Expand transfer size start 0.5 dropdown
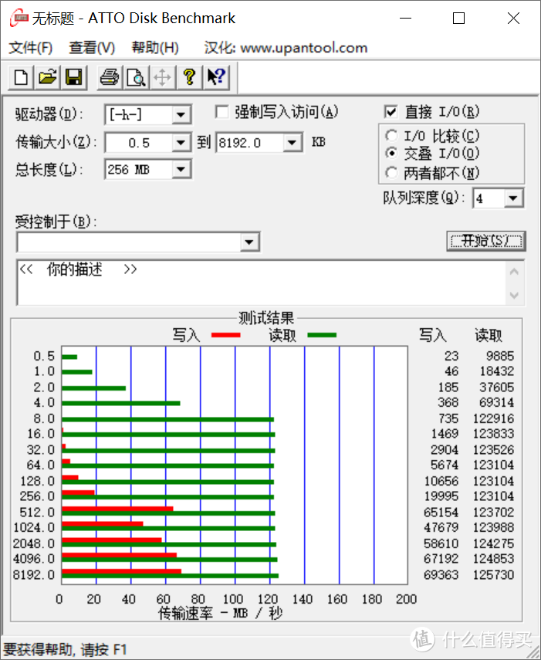Viewport: 541px width, 660px height. pyautogui.click(x=181, y=143)
